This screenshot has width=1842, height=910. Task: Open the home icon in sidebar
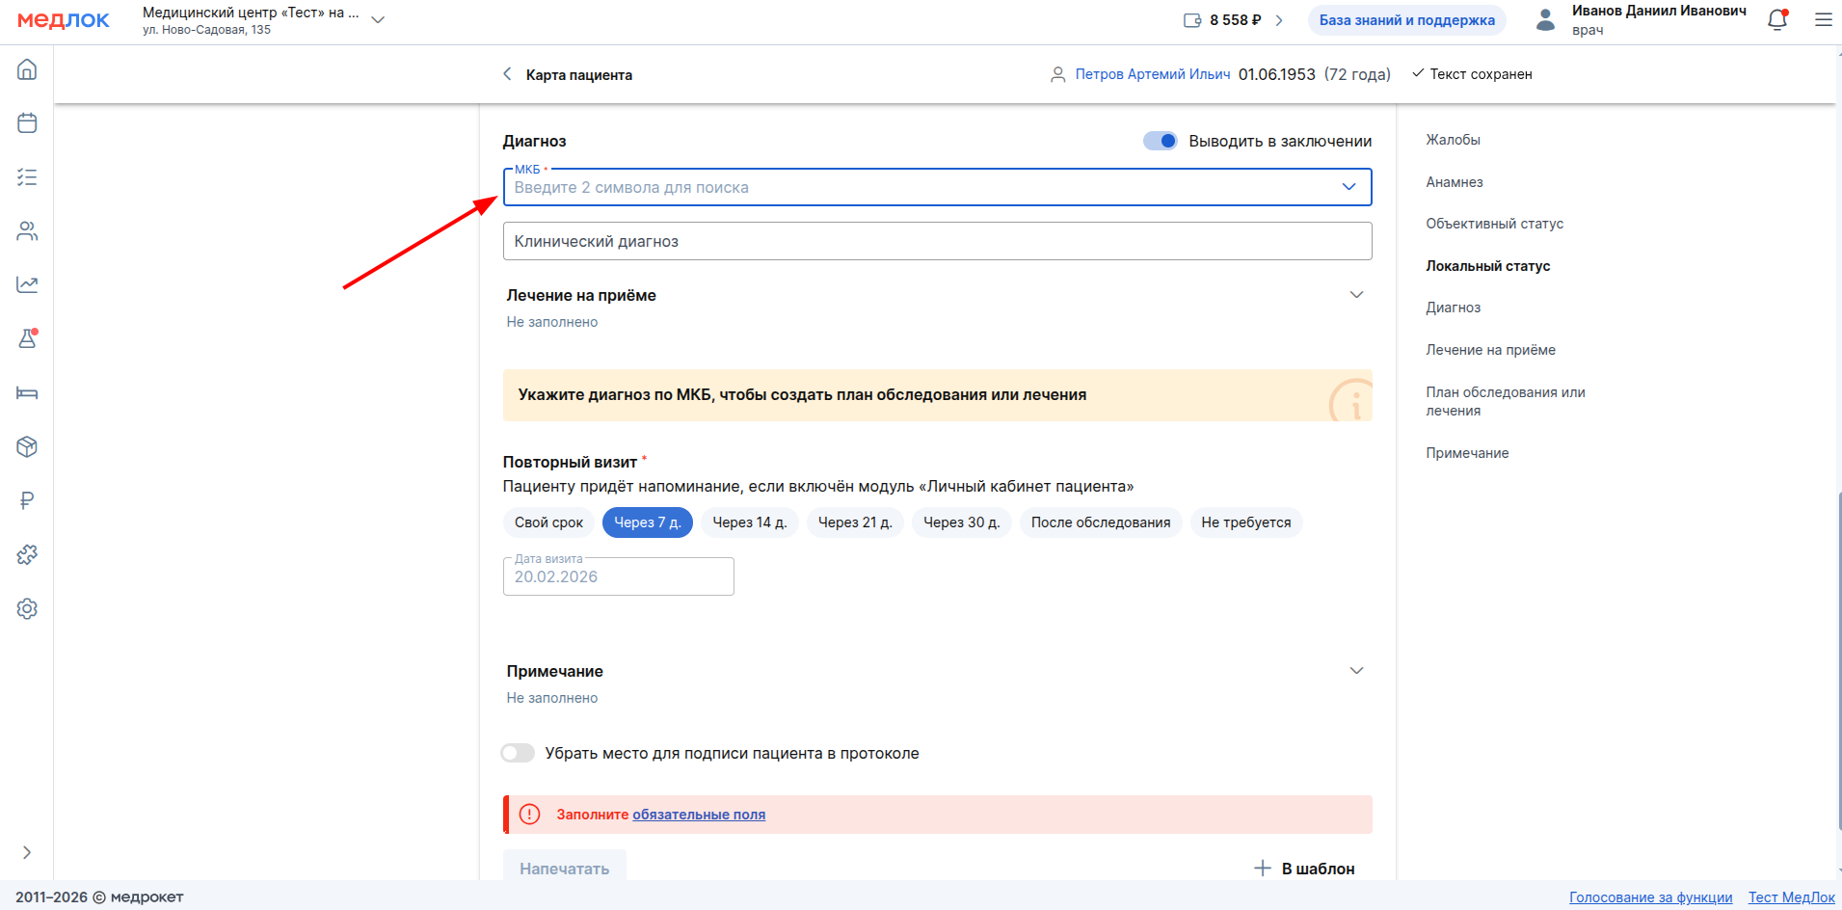click(27, 69)
